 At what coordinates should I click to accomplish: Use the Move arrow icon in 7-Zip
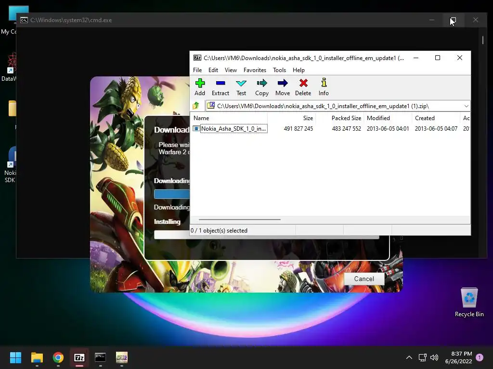click(283, 87)
